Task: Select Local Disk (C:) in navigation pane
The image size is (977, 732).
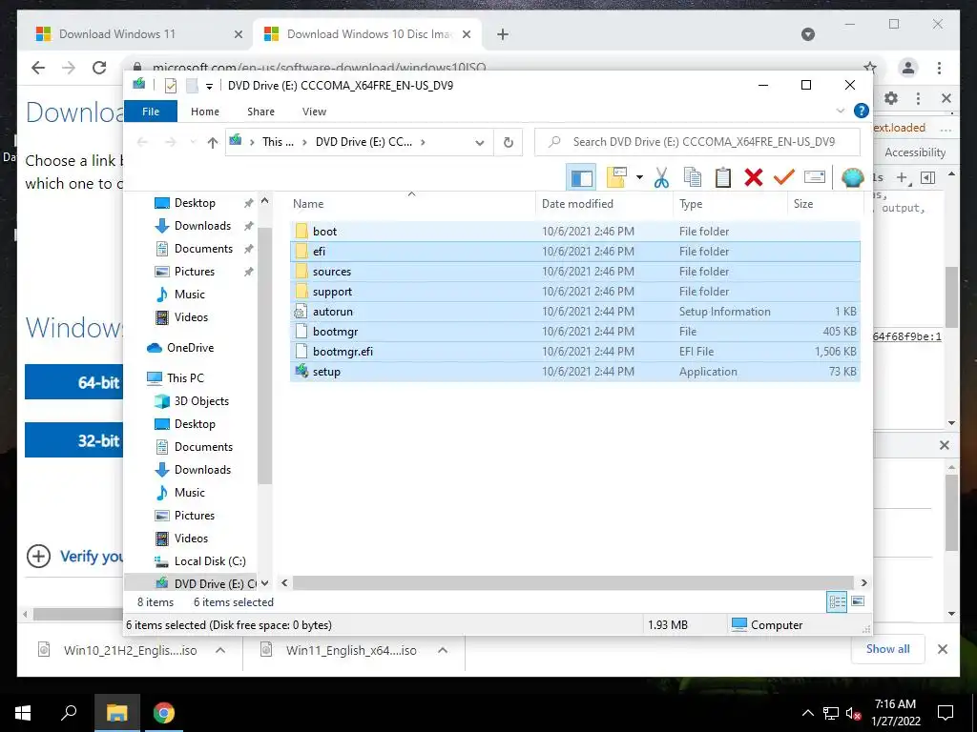Action: [x=210, y=560]
